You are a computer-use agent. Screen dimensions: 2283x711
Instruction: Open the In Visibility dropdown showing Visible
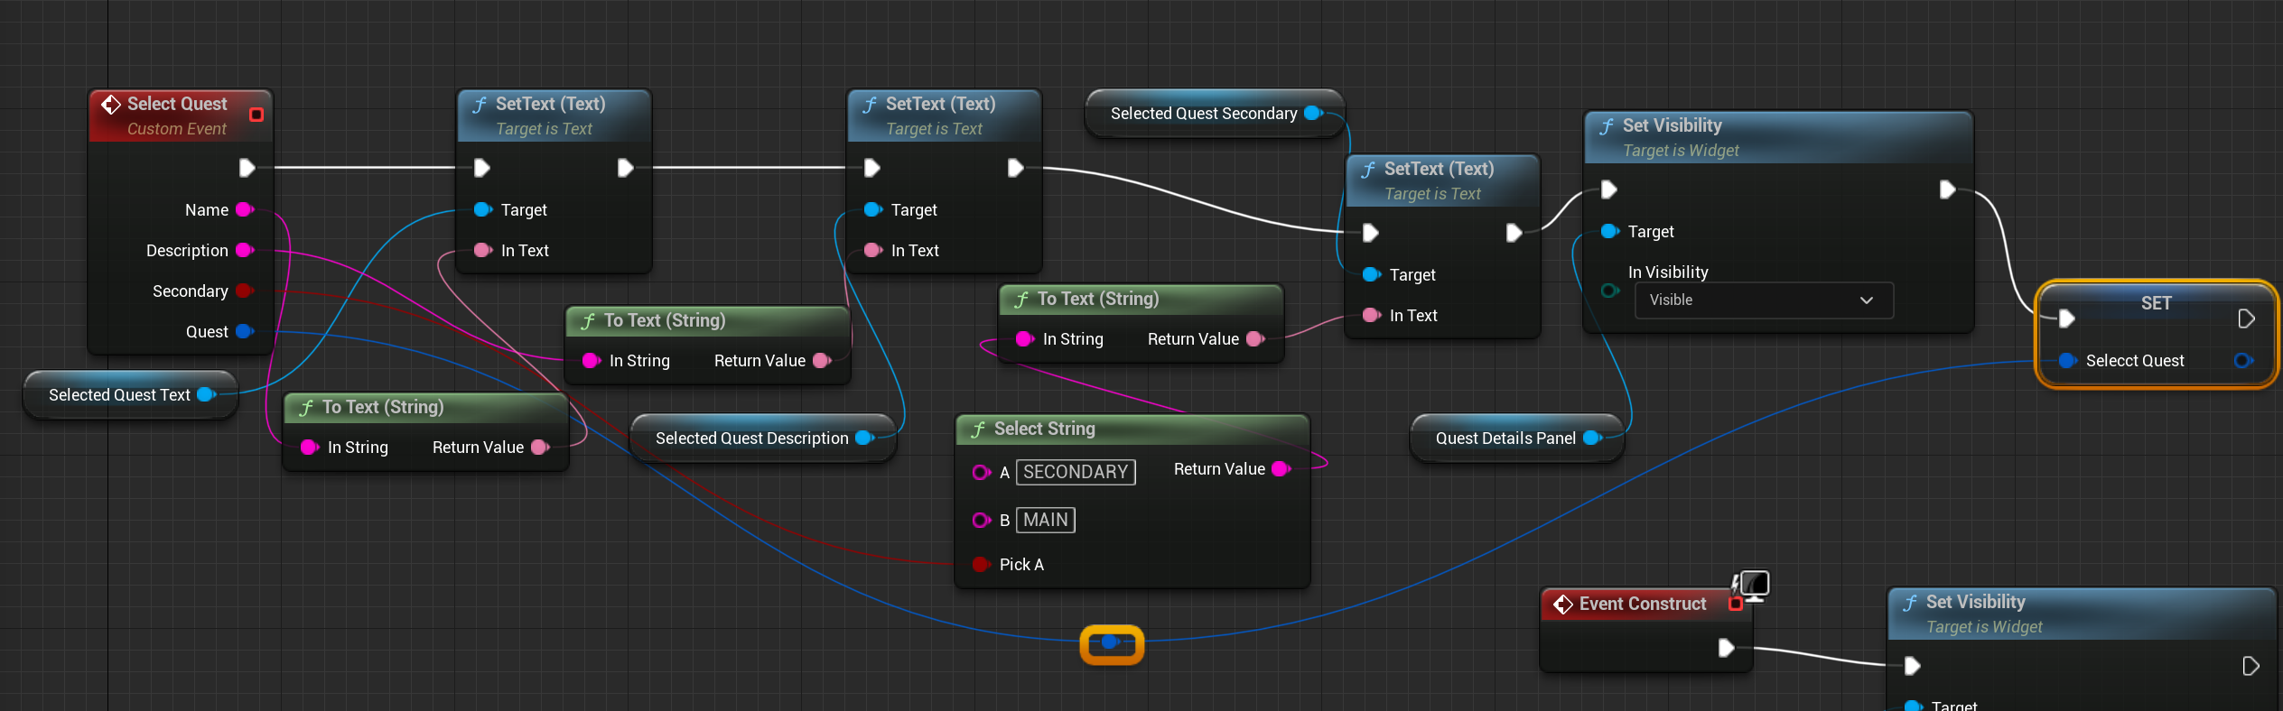pyautogui.click(x=1762, y=300)
